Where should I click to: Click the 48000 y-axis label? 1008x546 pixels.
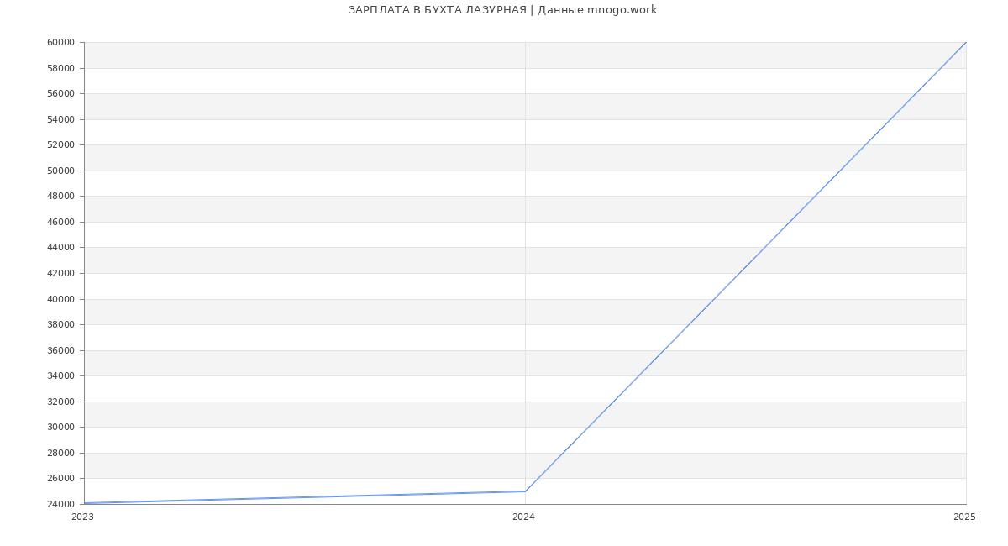[60, 197]
